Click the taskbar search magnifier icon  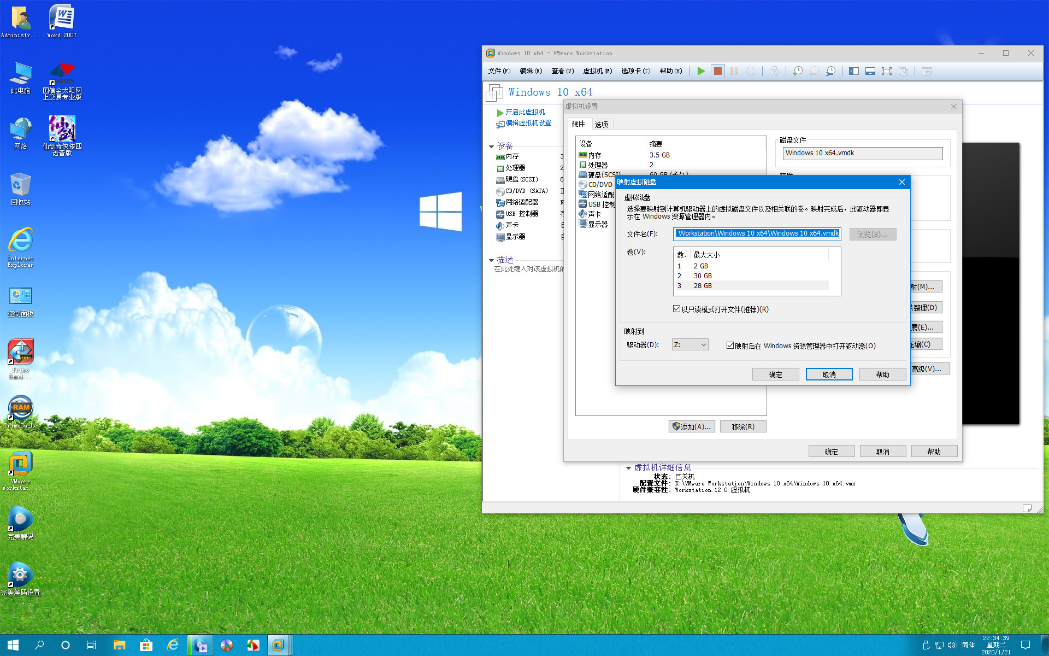(39, 645)
